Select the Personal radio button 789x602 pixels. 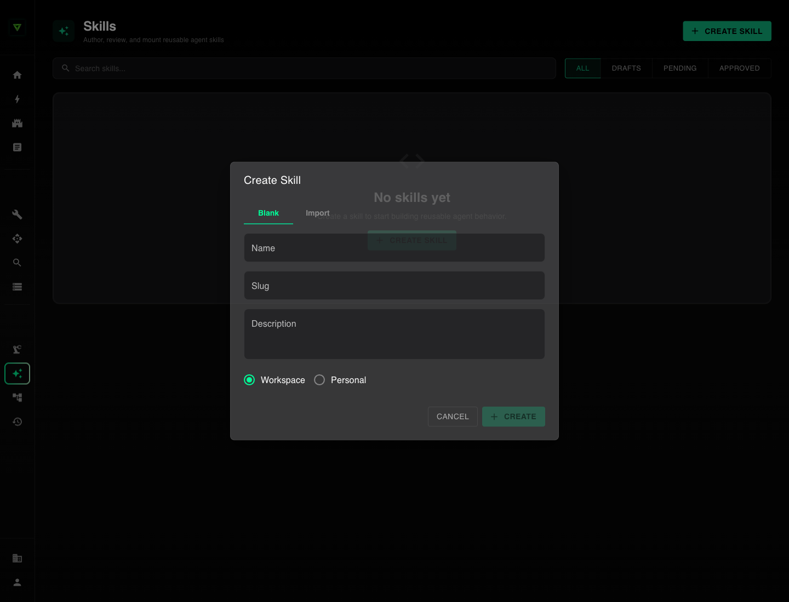tap(319, 380)
